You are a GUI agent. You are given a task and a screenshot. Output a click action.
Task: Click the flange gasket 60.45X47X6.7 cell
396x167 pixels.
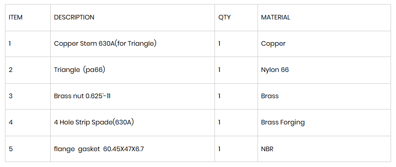(133, 149)
